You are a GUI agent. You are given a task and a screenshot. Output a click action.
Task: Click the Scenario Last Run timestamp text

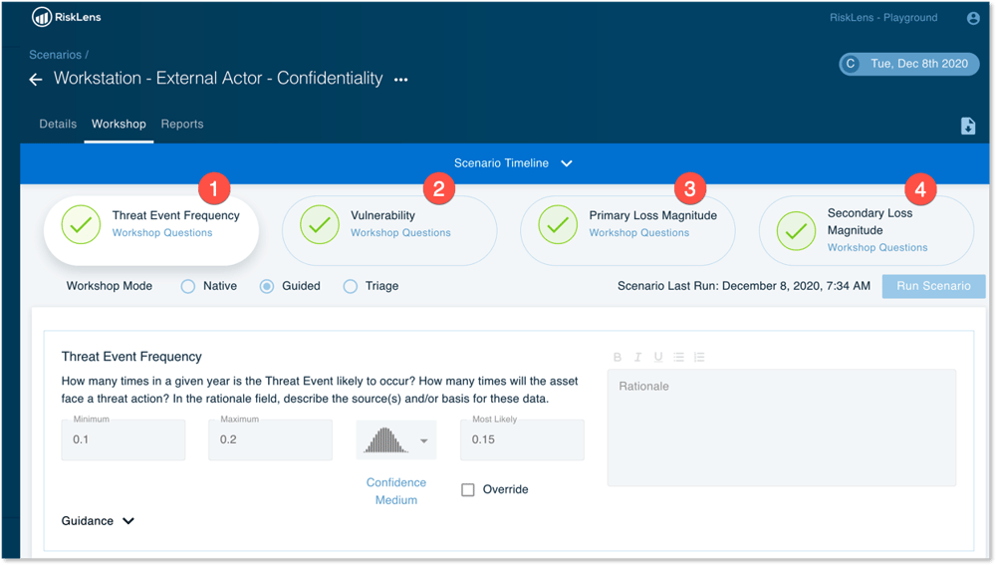[x=744, y=286]
